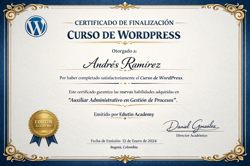The height and width of the screenshot is (166, 250).
Task: Select the large Curso de WordPress title
Action: point(124,35)
